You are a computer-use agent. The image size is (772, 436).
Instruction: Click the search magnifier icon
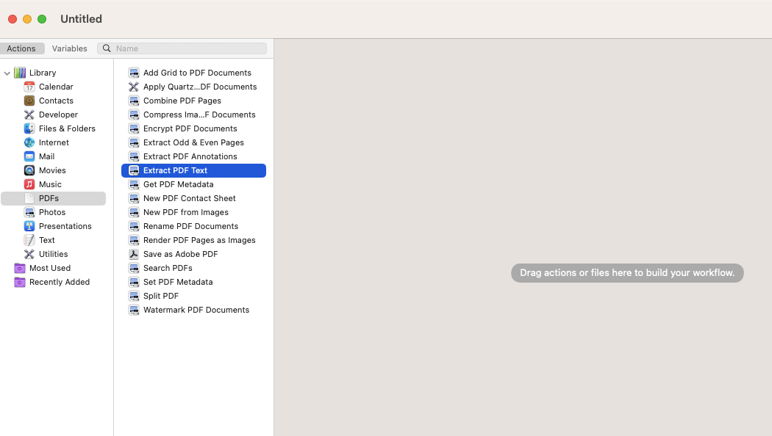tap(107, 48)
